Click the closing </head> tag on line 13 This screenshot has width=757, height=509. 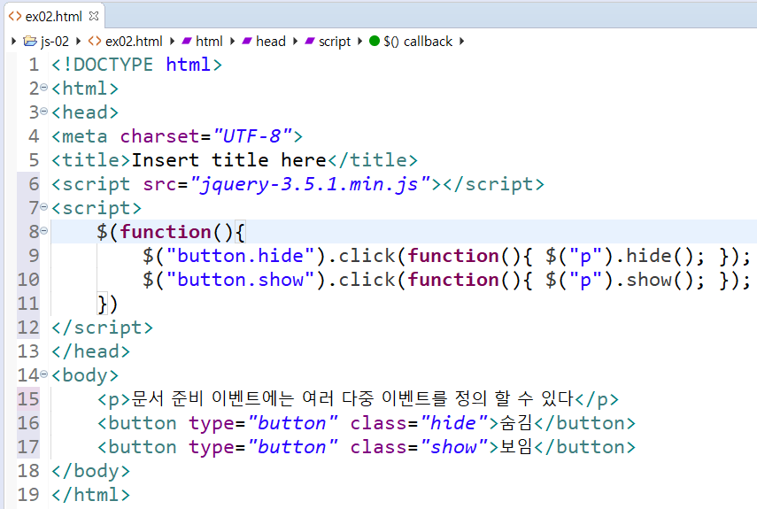click(91, 351)
